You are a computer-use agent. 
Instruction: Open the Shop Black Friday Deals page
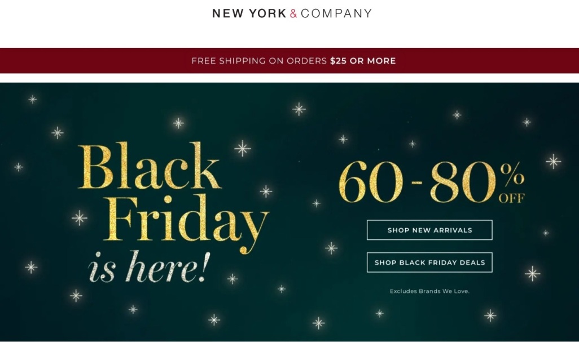point(429,262)
